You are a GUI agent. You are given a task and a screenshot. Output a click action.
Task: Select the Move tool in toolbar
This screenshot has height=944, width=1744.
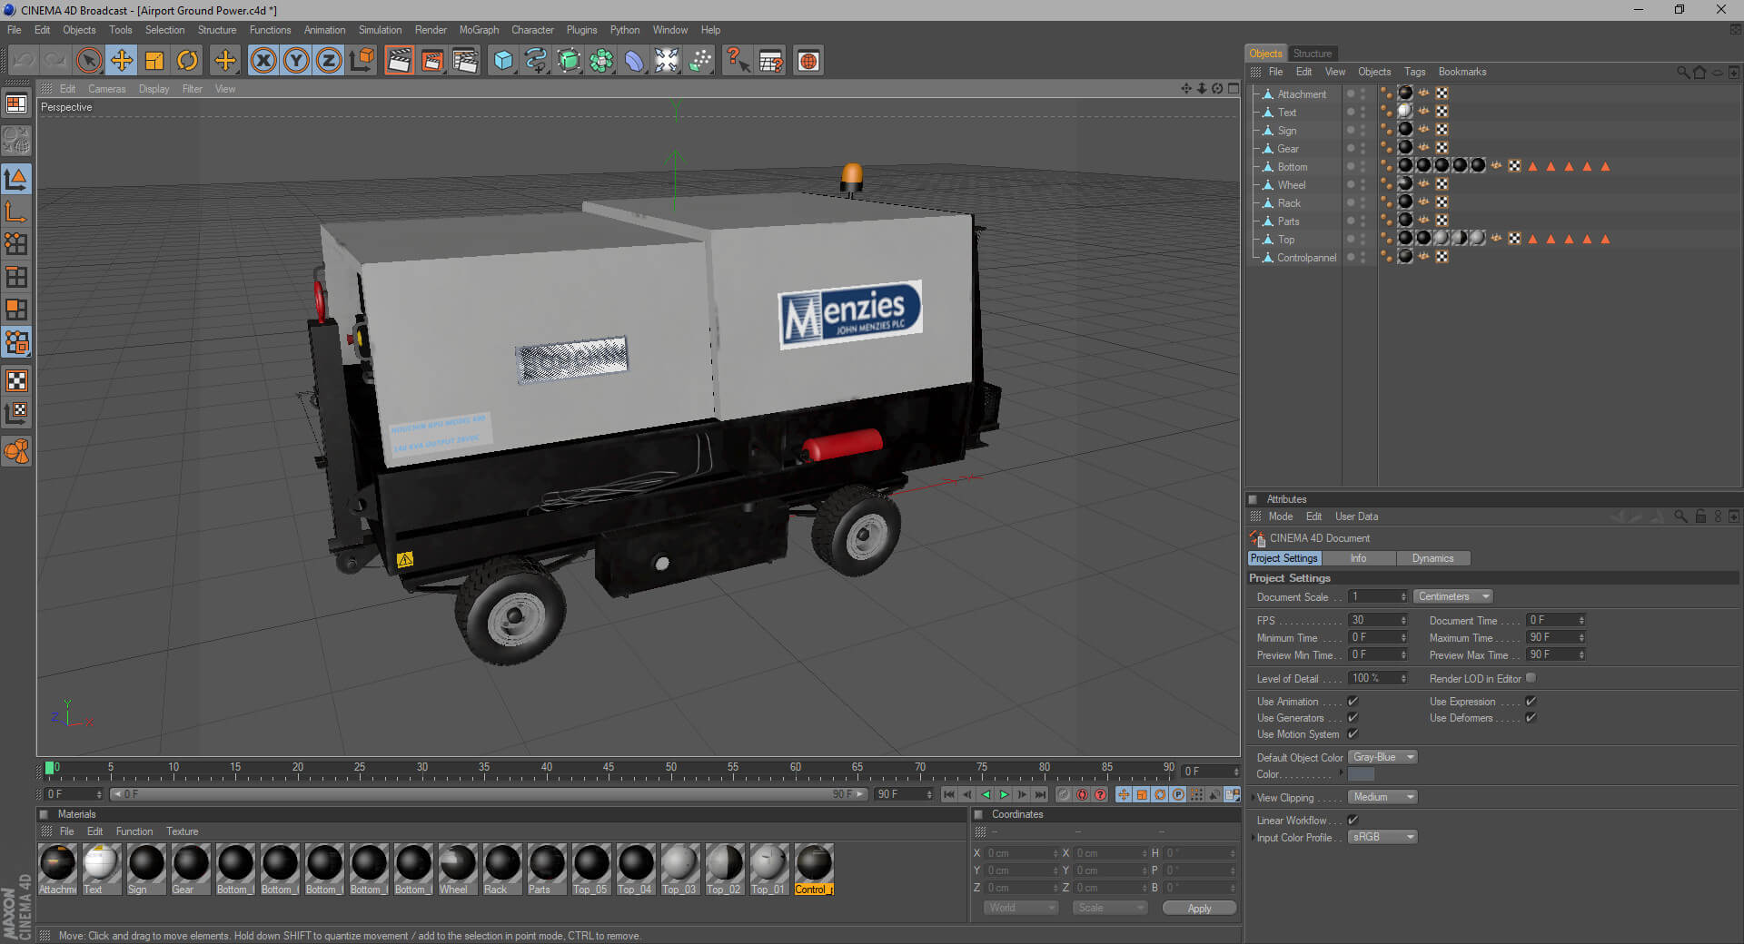pyautogui.click(x=121, y=61)
